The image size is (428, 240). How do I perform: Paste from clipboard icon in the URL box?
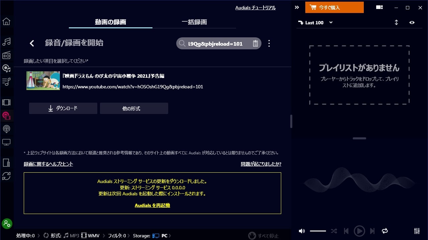[255, 43]
